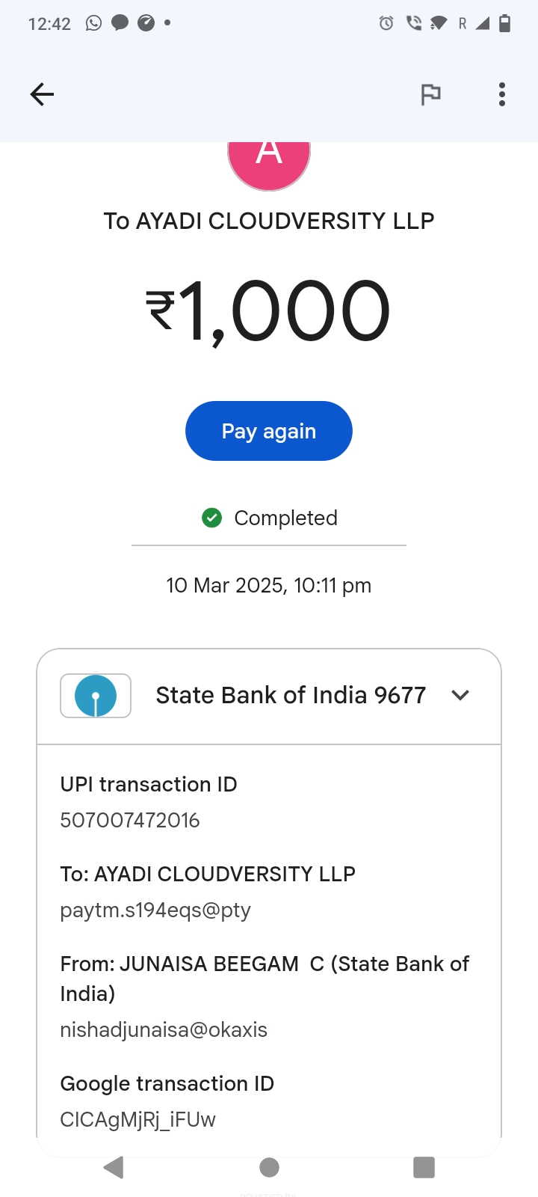The width and height of the screenshot is (538, 1197).
Task: Tap the green Completed checkmark icon
Action: 212,518
